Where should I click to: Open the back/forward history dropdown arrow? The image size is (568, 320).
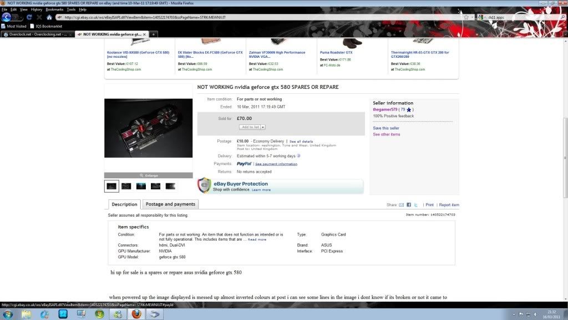tap(21, 17)
